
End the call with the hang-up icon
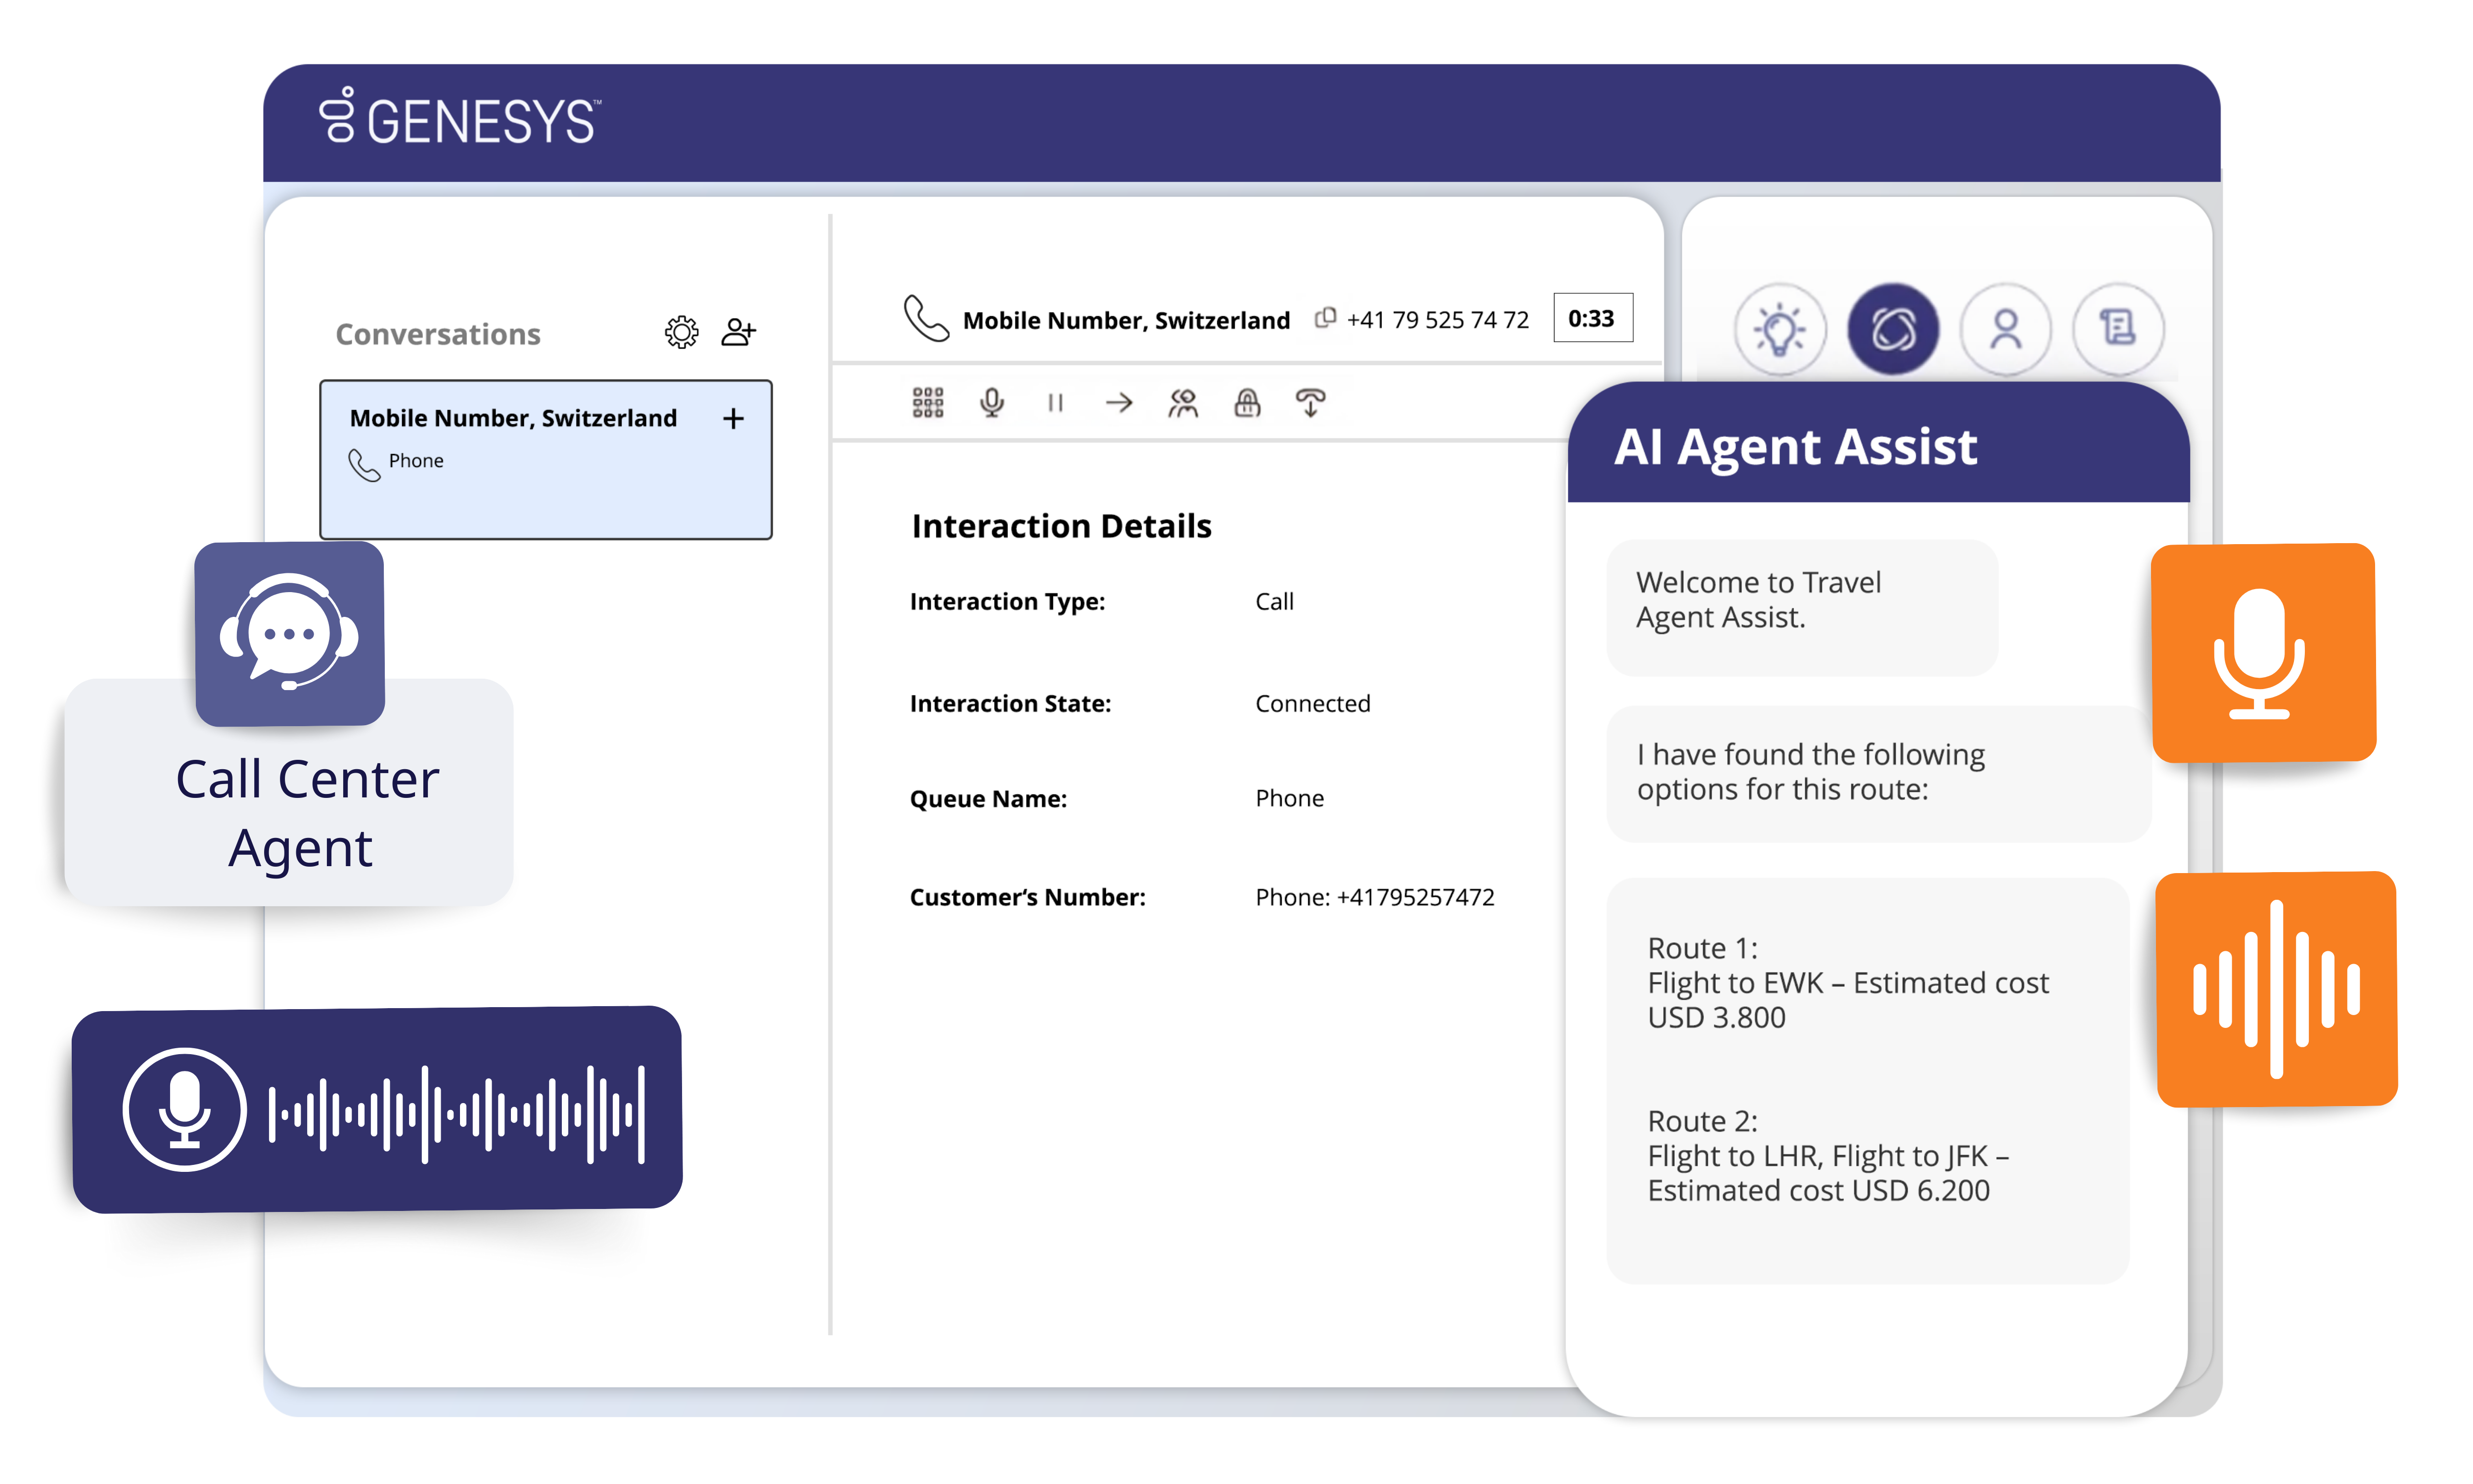tap(1311, 402)
